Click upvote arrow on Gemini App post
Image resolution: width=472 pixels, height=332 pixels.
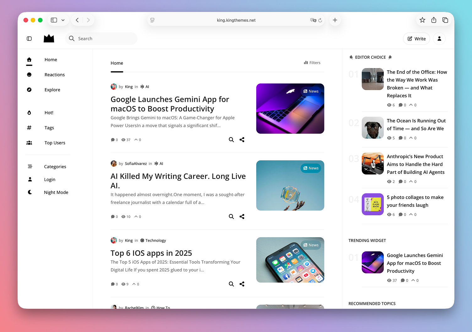[x=136, y=140]
